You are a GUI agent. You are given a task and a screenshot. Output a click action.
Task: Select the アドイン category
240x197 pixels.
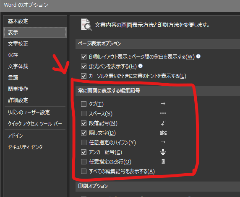point(35,136)
